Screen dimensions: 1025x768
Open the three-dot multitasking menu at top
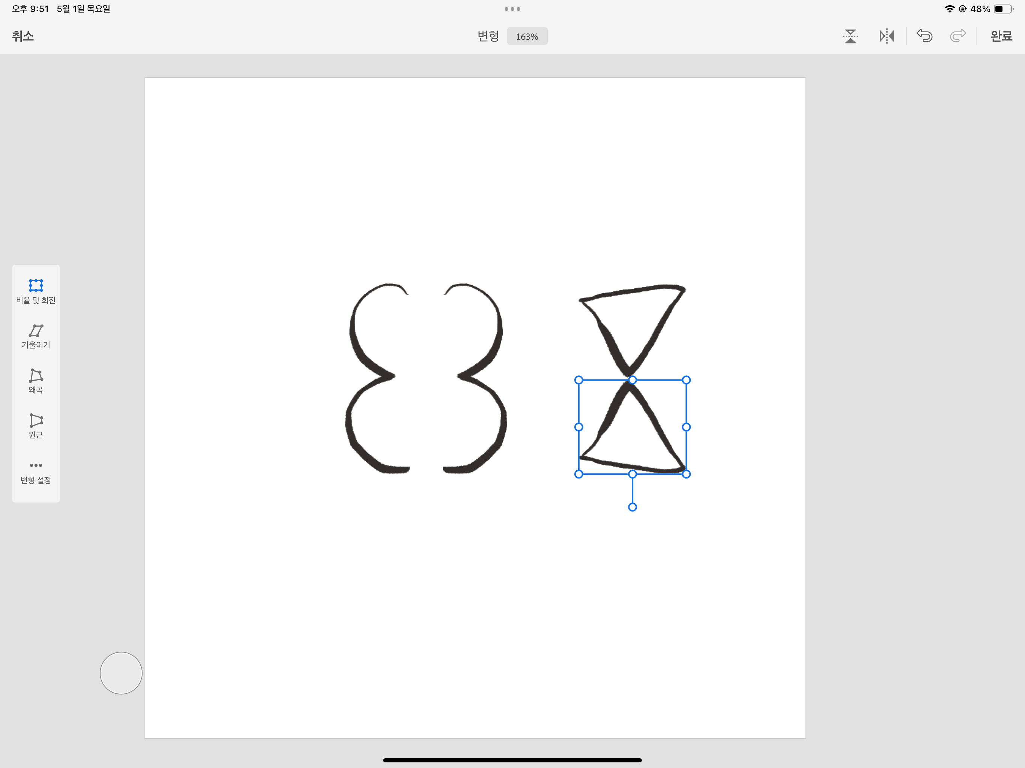(x=512, y=9)
